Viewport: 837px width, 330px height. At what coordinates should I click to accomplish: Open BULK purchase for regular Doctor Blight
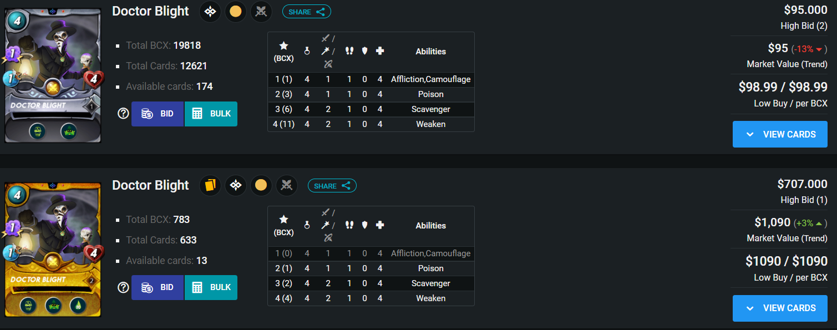211,114
